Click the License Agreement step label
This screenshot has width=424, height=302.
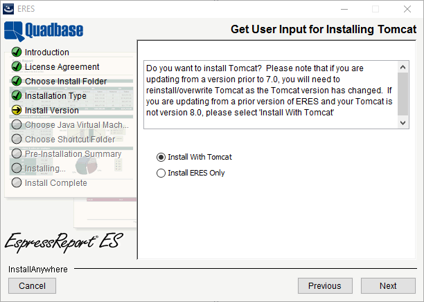coord(62,67)
